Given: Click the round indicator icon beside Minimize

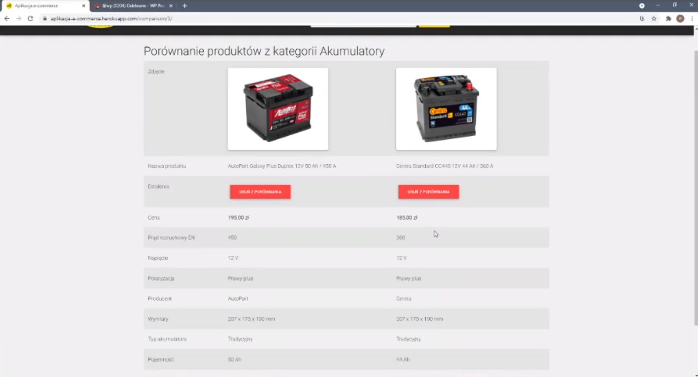Looking at the screenshot, I should 642,6.
